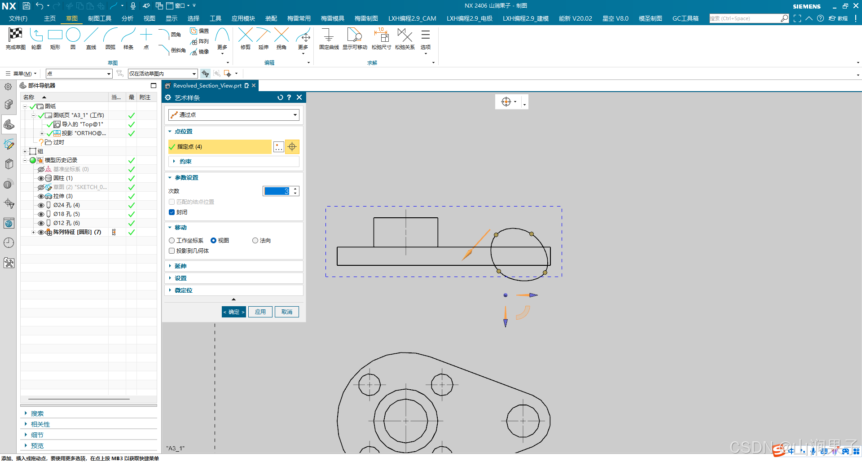This screenshot has width=862, height=462.
Task: Select the Point (点) tool
Action: point(146,35)
